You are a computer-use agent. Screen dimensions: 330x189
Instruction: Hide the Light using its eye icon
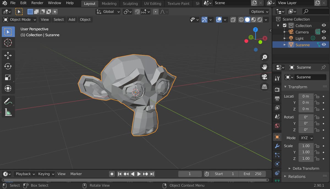(x=324, y=38)
